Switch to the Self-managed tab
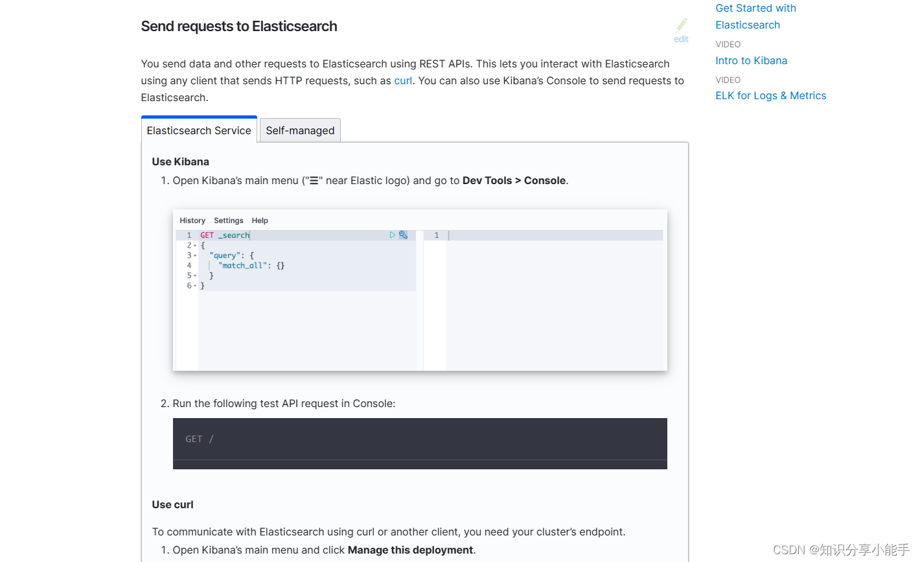Viewport: 920px width, 562px height. [x=300, y=130]
